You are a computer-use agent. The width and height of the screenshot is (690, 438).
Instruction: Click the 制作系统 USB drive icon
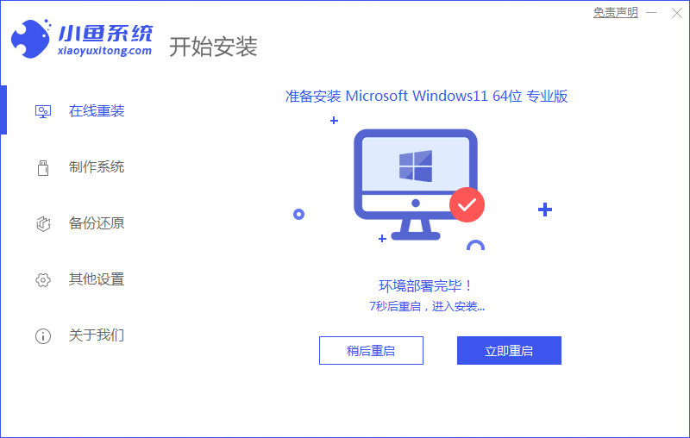pyautogui.click(x=42, y=167)
